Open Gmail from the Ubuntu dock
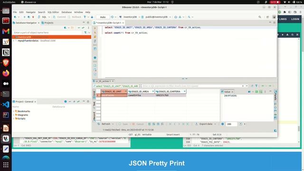 tap(6, 31)
